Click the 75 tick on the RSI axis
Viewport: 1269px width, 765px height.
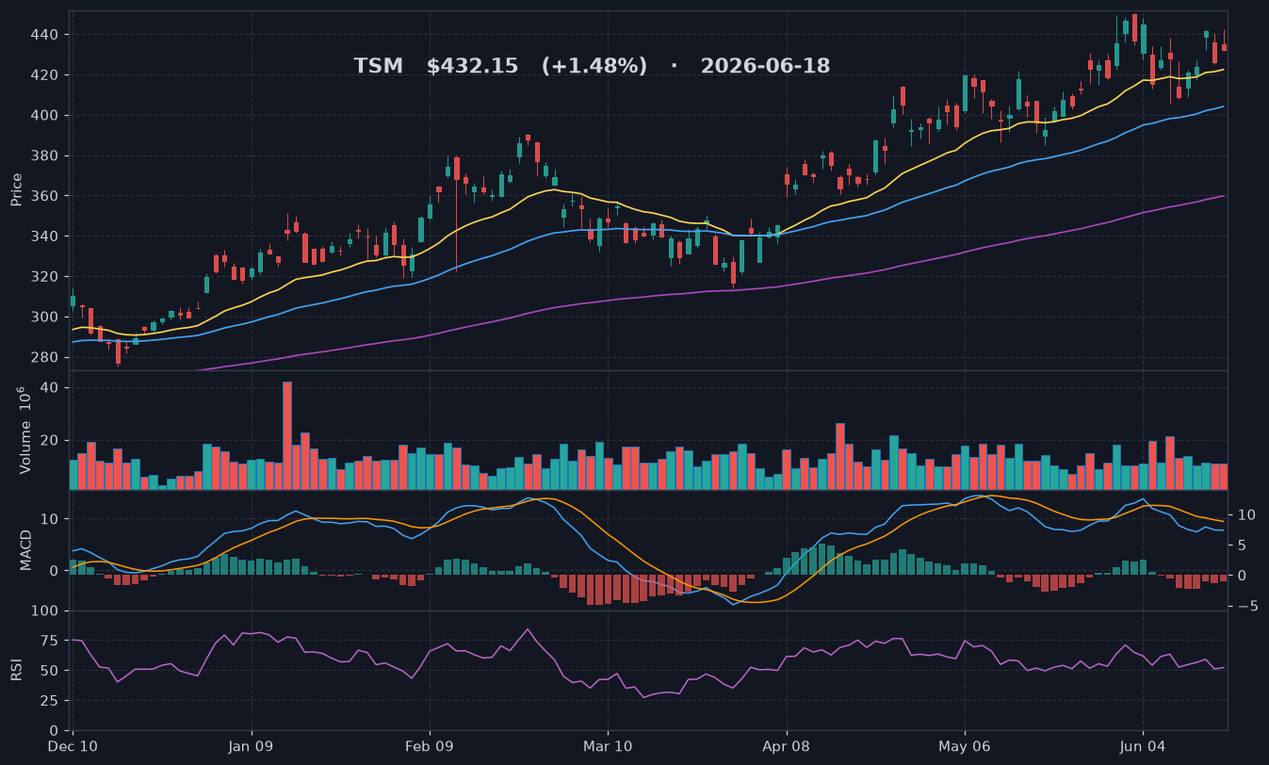(x=51, y=642)
